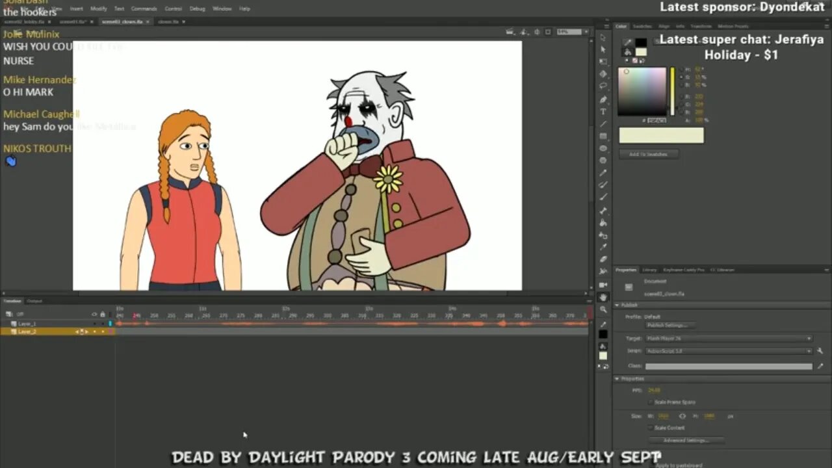The height and width of the screenshot is (468, 832).
Task: Select the Line tool
Action: pos(603,124)
